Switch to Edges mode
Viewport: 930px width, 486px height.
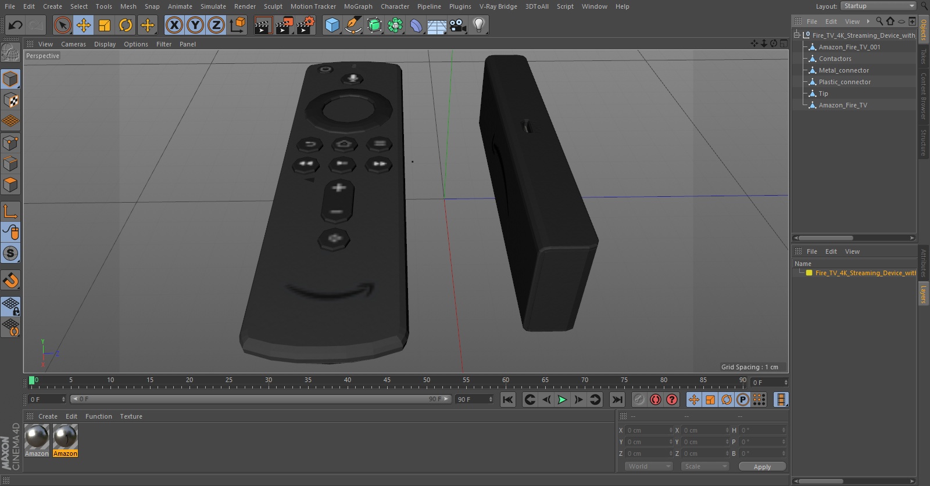point(10,164)
